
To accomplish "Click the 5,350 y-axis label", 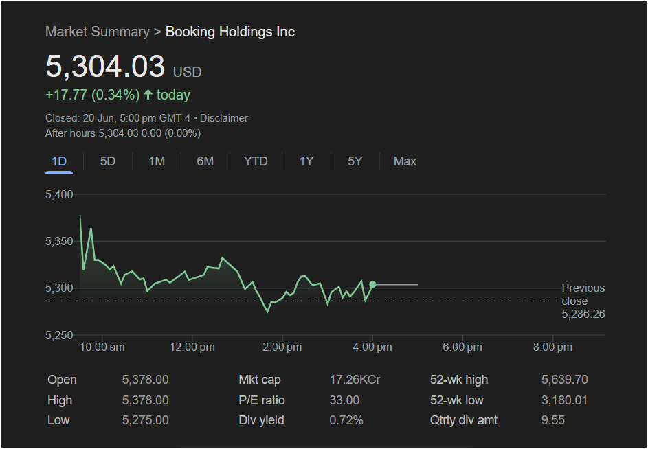I will pos(59,241).
